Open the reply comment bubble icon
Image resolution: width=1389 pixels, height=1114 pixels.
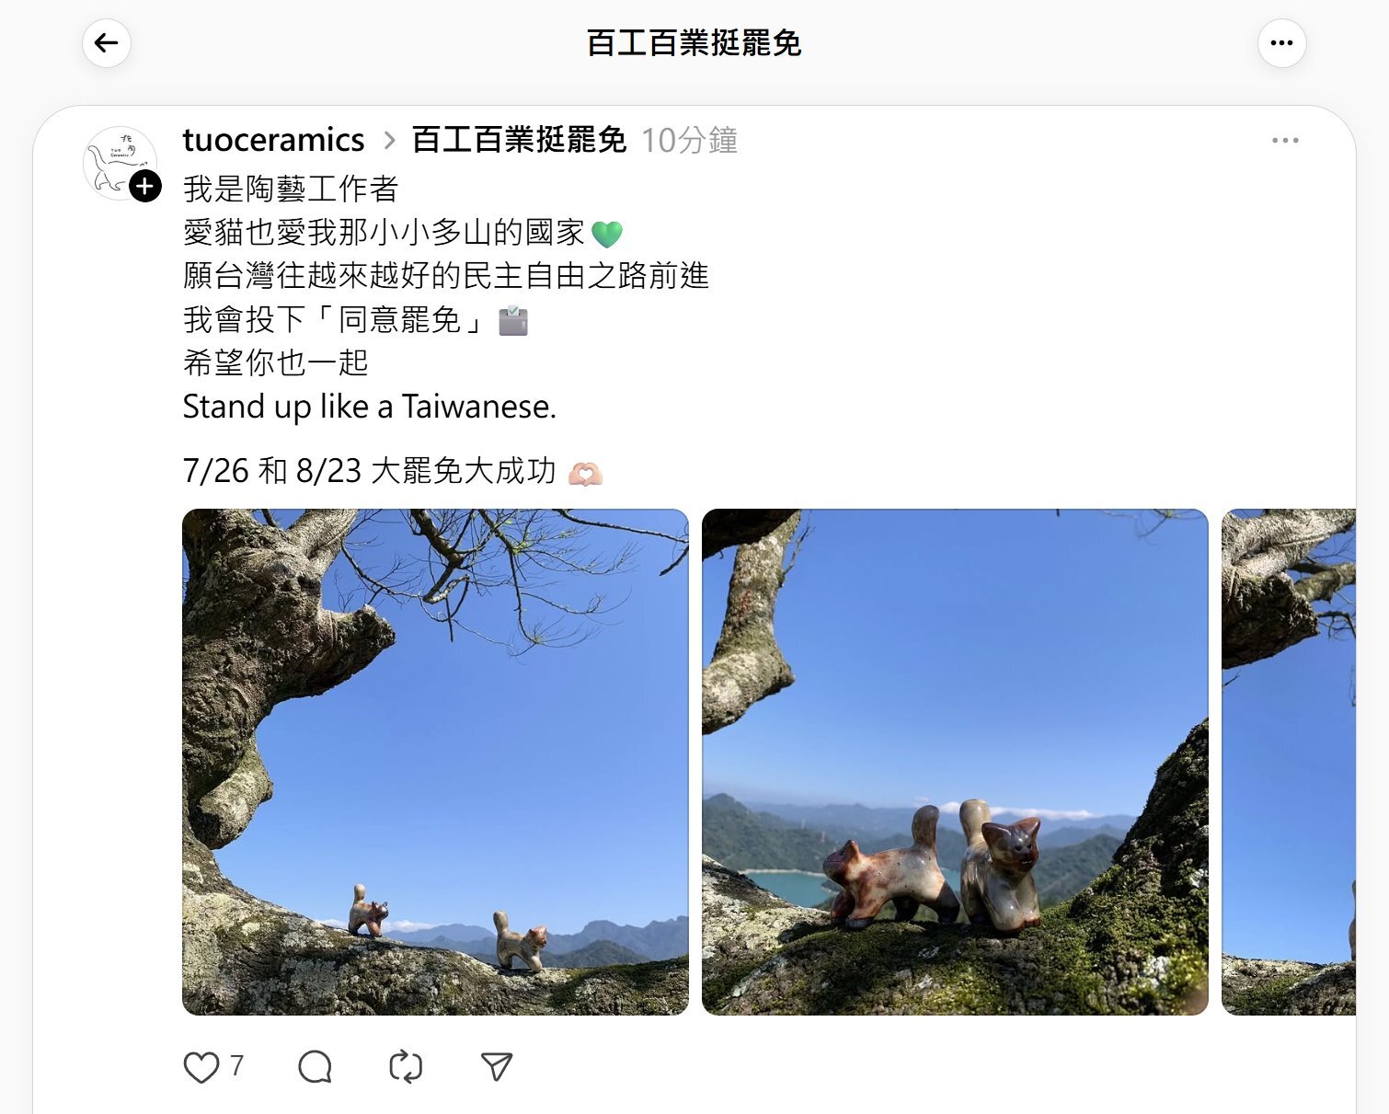coord(315,1067)
